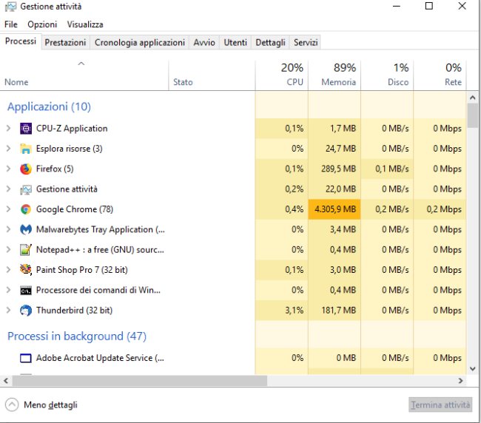Click the Thunderbird process icon

point(26,311)
